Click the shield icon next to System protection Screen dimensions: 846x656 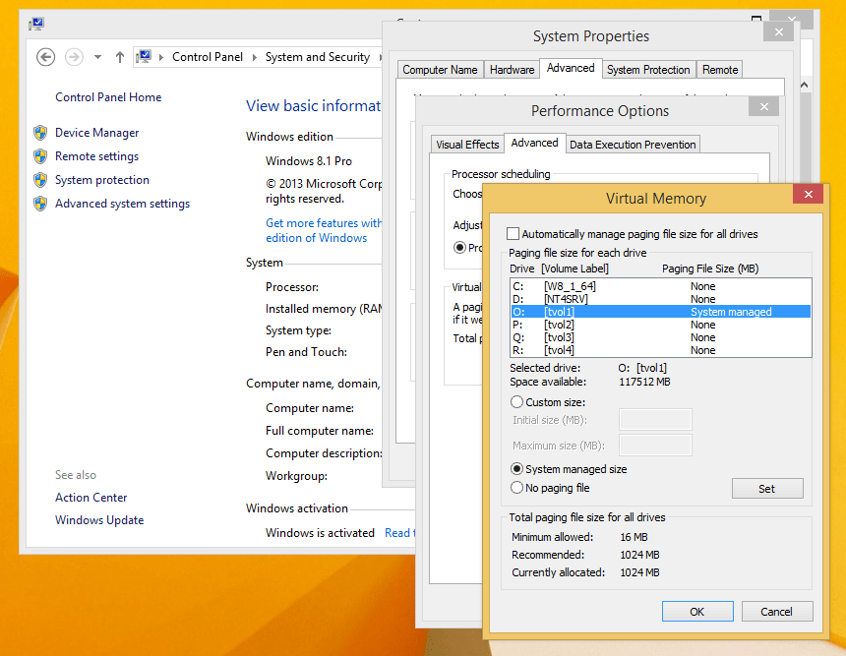(x=40, y=179)
